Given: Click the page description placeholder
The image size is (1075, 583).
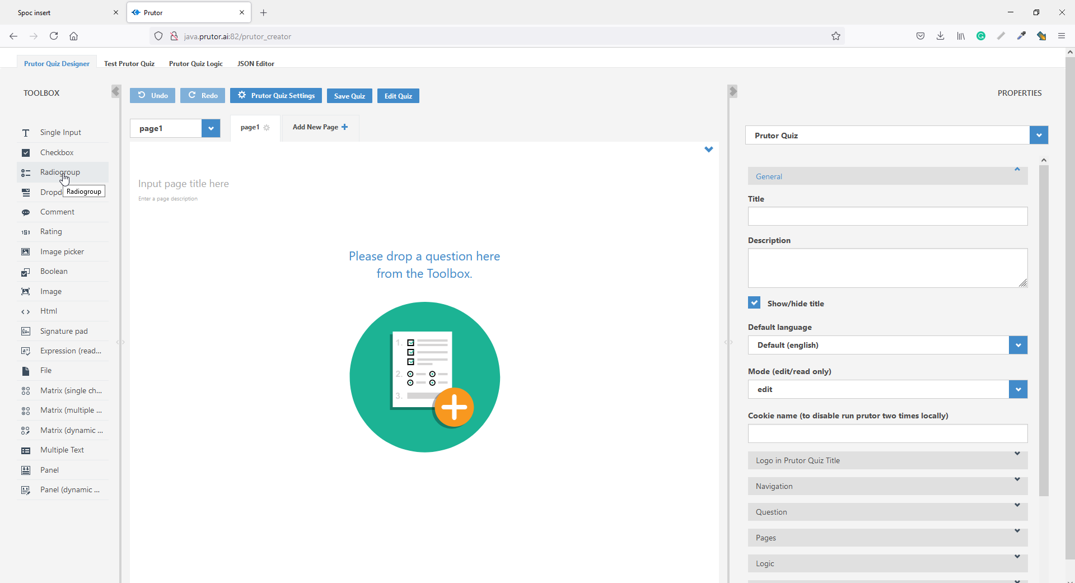Looking at the screenshot, I should point(168,199).
